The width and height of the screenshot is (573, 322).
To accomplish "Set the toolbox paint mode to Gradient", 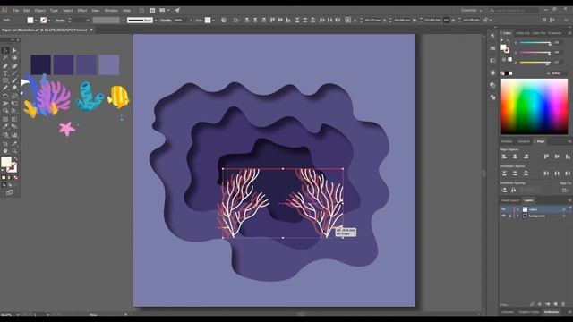I will tap(10, 177).
